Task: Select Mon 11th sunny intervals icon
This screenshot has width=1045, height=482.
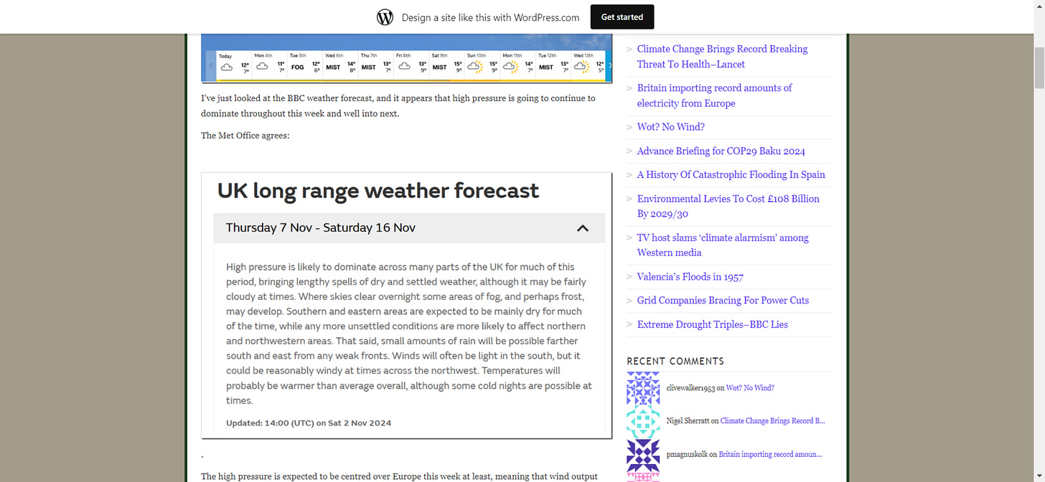Action: 510,67
